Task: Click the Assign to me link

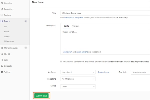Action: [103, 72]
